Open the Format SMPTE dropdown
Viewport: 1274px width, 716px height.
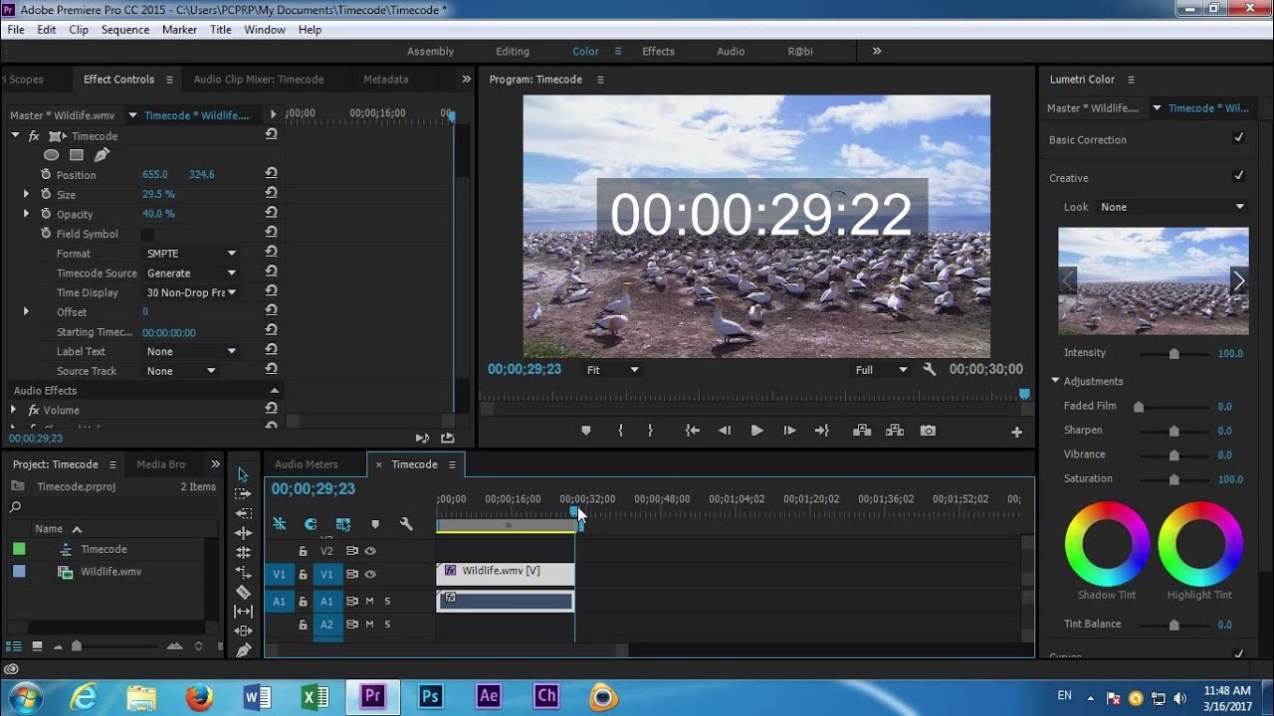(191, 254)
